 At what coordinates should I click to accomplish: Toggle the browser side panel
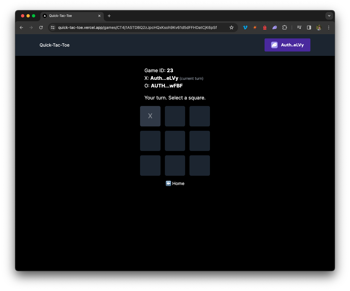pyautogui.click(x=309, y=28)
